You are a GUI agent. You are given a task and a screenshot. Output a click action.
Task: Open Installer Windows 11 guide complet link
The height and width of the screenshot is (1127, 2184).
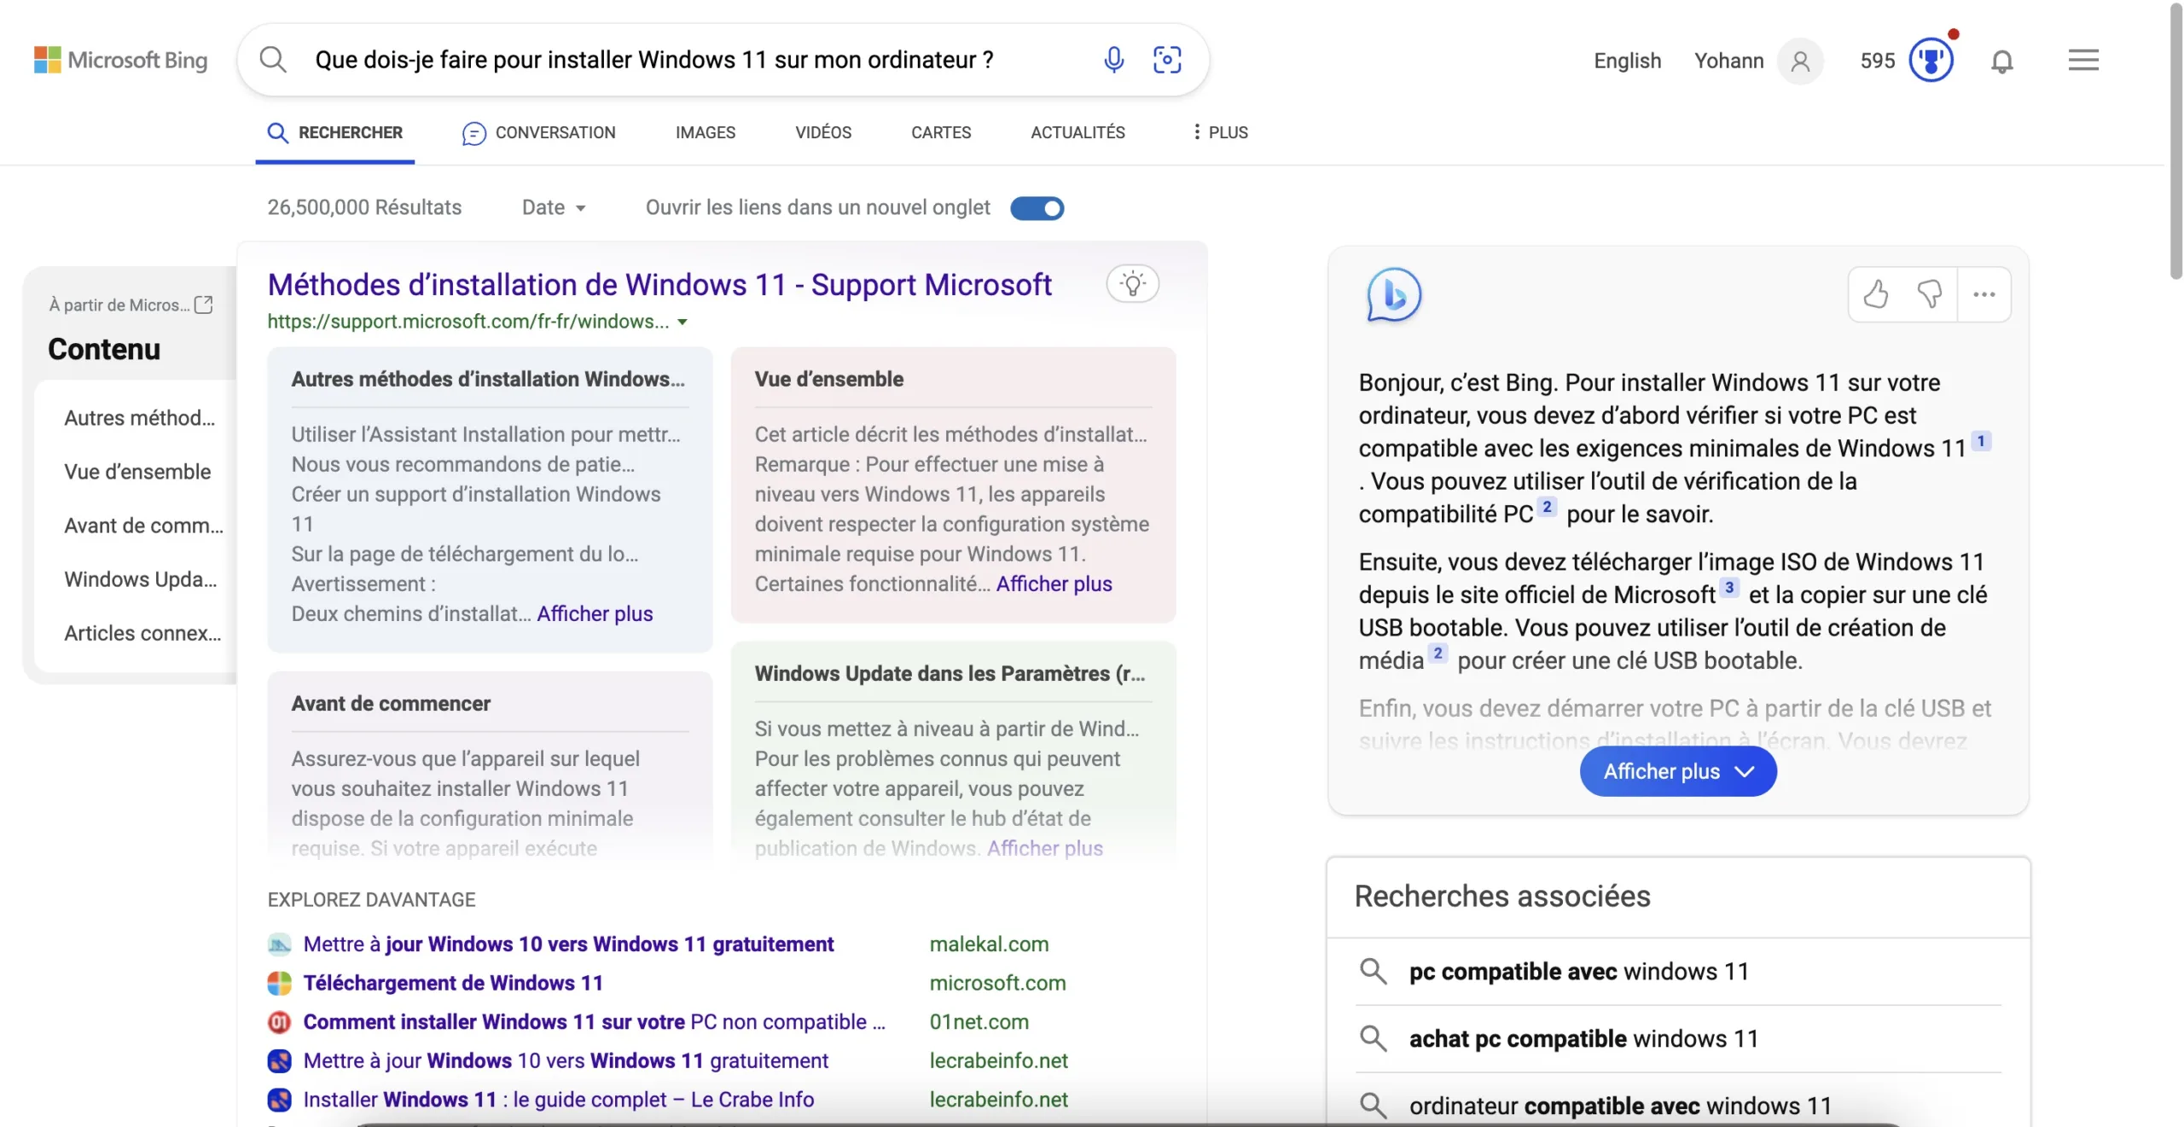pyautogui.click(x=558, y=1099)
